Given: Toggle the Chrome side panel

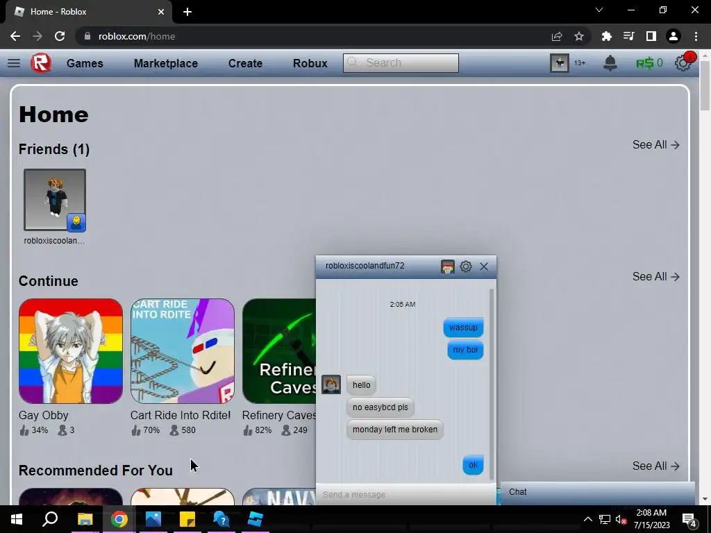Looking at the screenshot, I should tap(651, 36).
